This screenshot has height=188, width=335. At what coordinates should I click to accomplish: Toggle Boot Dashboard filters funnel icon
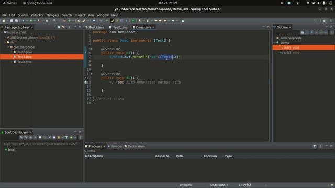click(x=66, y=138)
